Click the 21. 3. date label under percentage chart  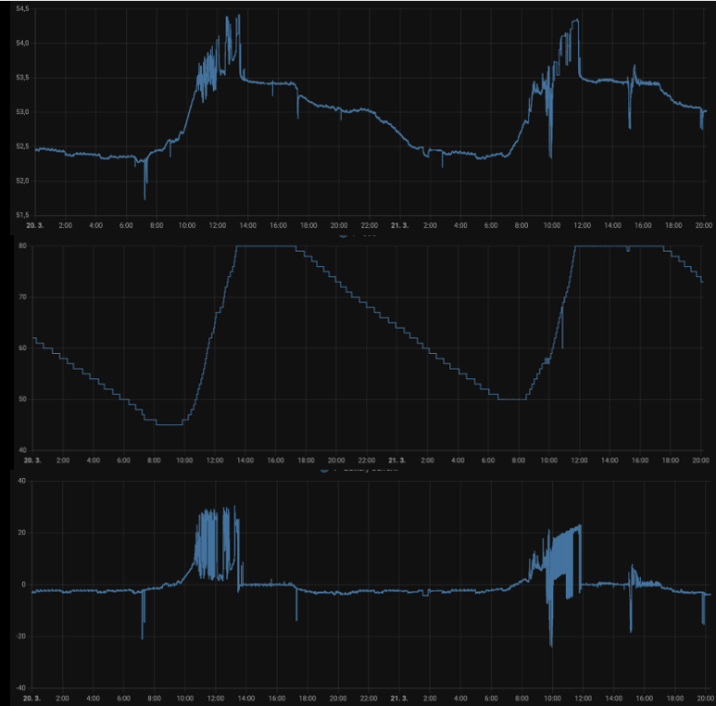(396, 460)
